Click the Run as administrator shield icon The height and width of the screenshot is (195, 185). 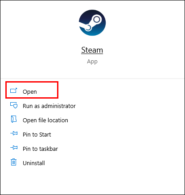pyautogui.click(x=14, y=105)
